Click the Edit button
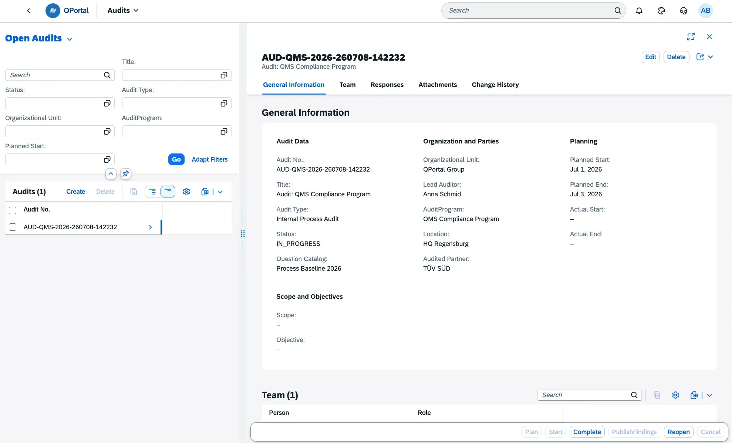732x443 pixels. [651, 57]
